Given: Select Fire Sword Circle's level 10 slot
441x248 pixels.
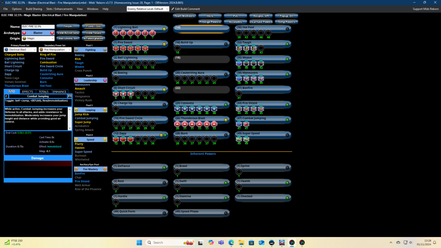Looking at the screenshot, I should (116, 124).
